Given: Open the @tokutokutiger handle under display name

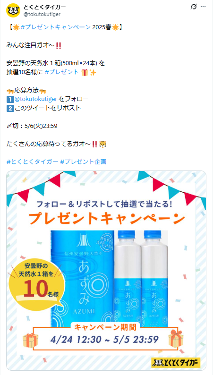Looking at the screenshot, I should coord(42,14).
